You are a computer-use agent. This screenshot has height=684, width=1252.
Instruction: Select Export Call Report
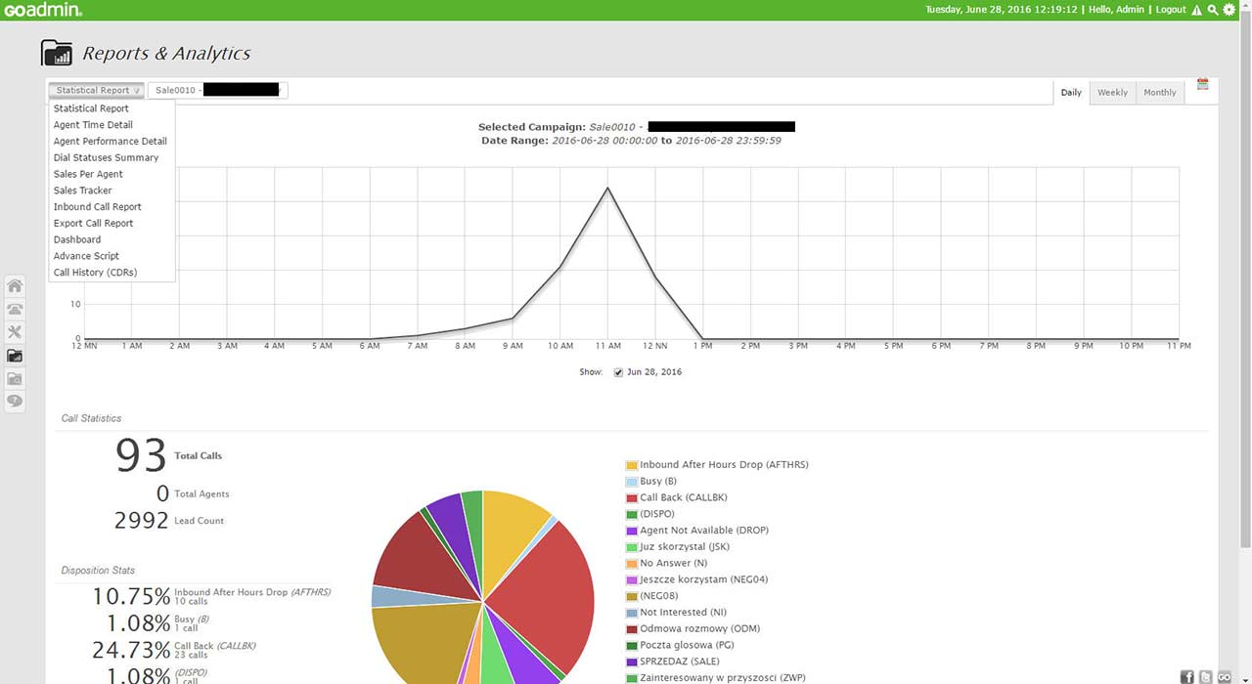93,224
